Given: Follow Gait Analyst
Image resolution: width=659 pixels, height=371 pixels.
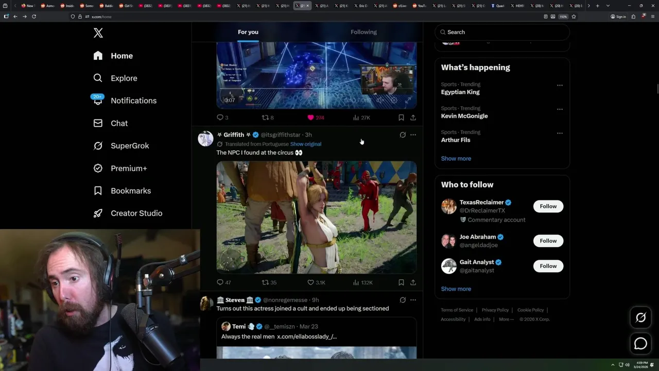Looking at the screenshot, I should pos(548,266).
